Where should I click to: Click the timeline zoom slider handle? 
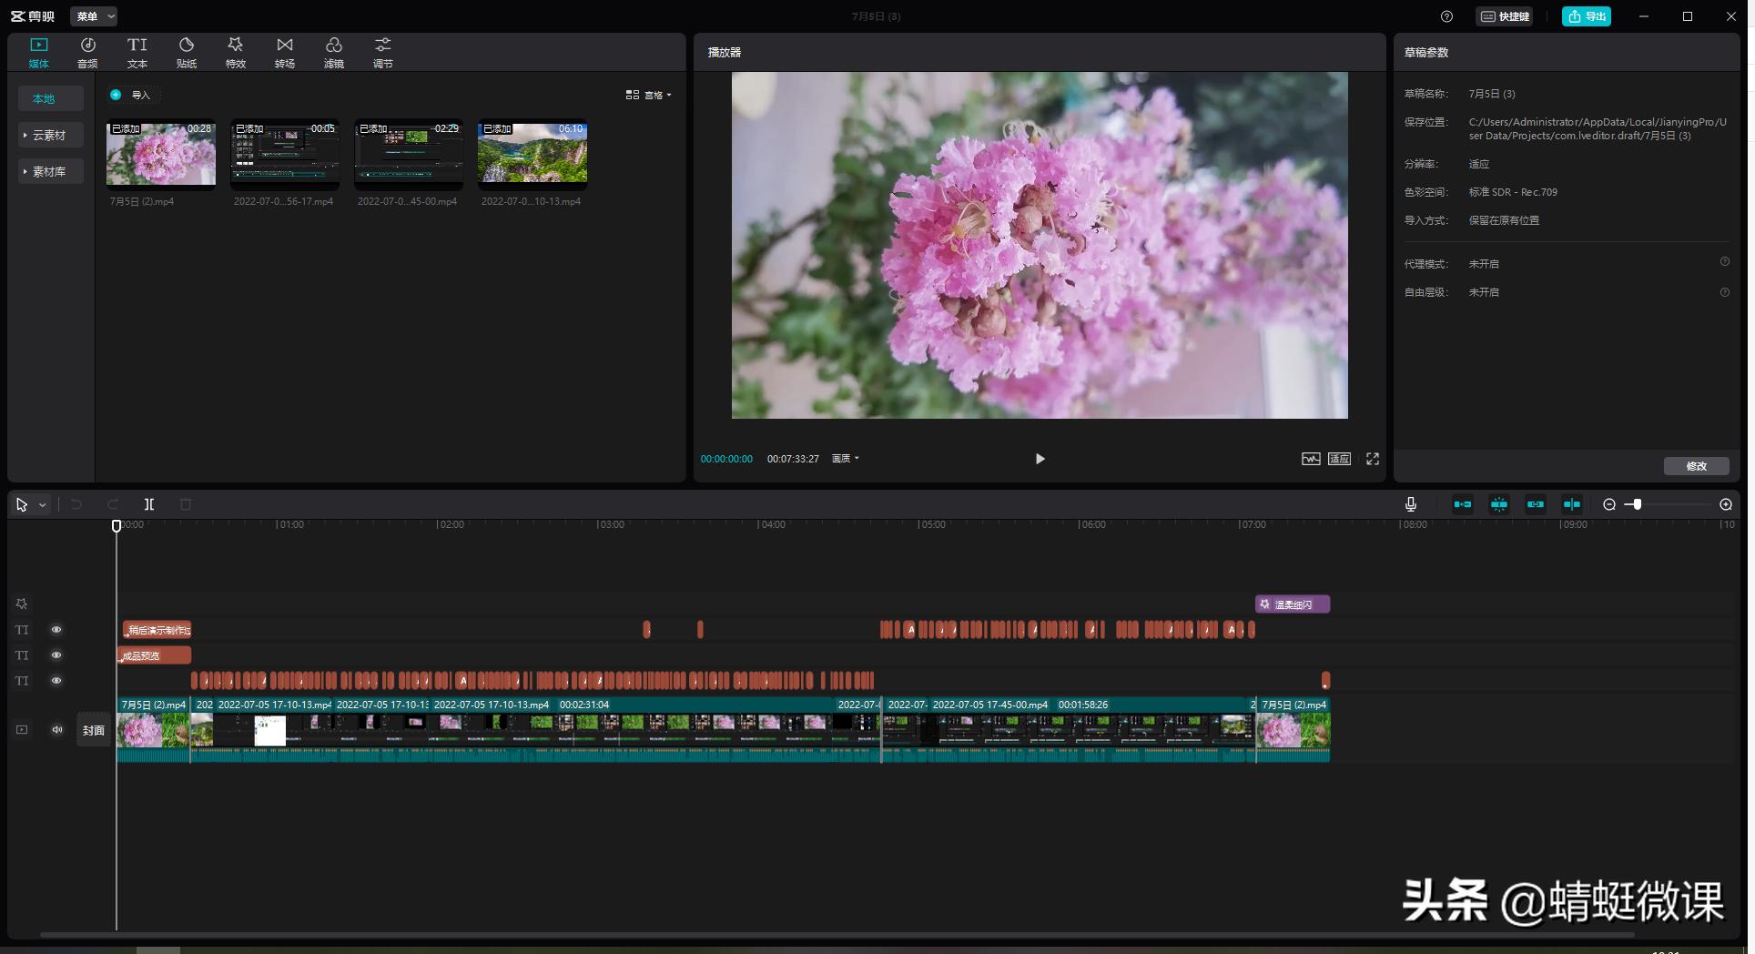tap(1637, 504)
